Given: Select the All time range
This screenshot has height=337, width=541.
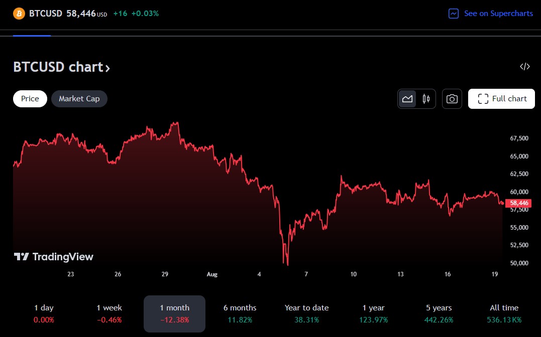Looking at the screenshot, I should 504,313.
